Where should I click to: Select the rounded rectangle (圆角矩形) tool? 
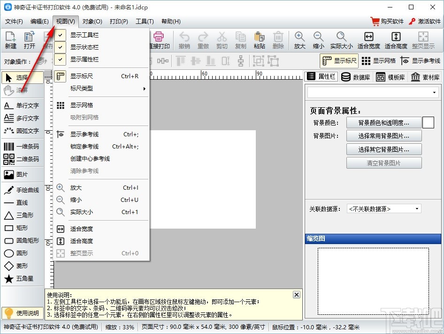tap(23, 240)
